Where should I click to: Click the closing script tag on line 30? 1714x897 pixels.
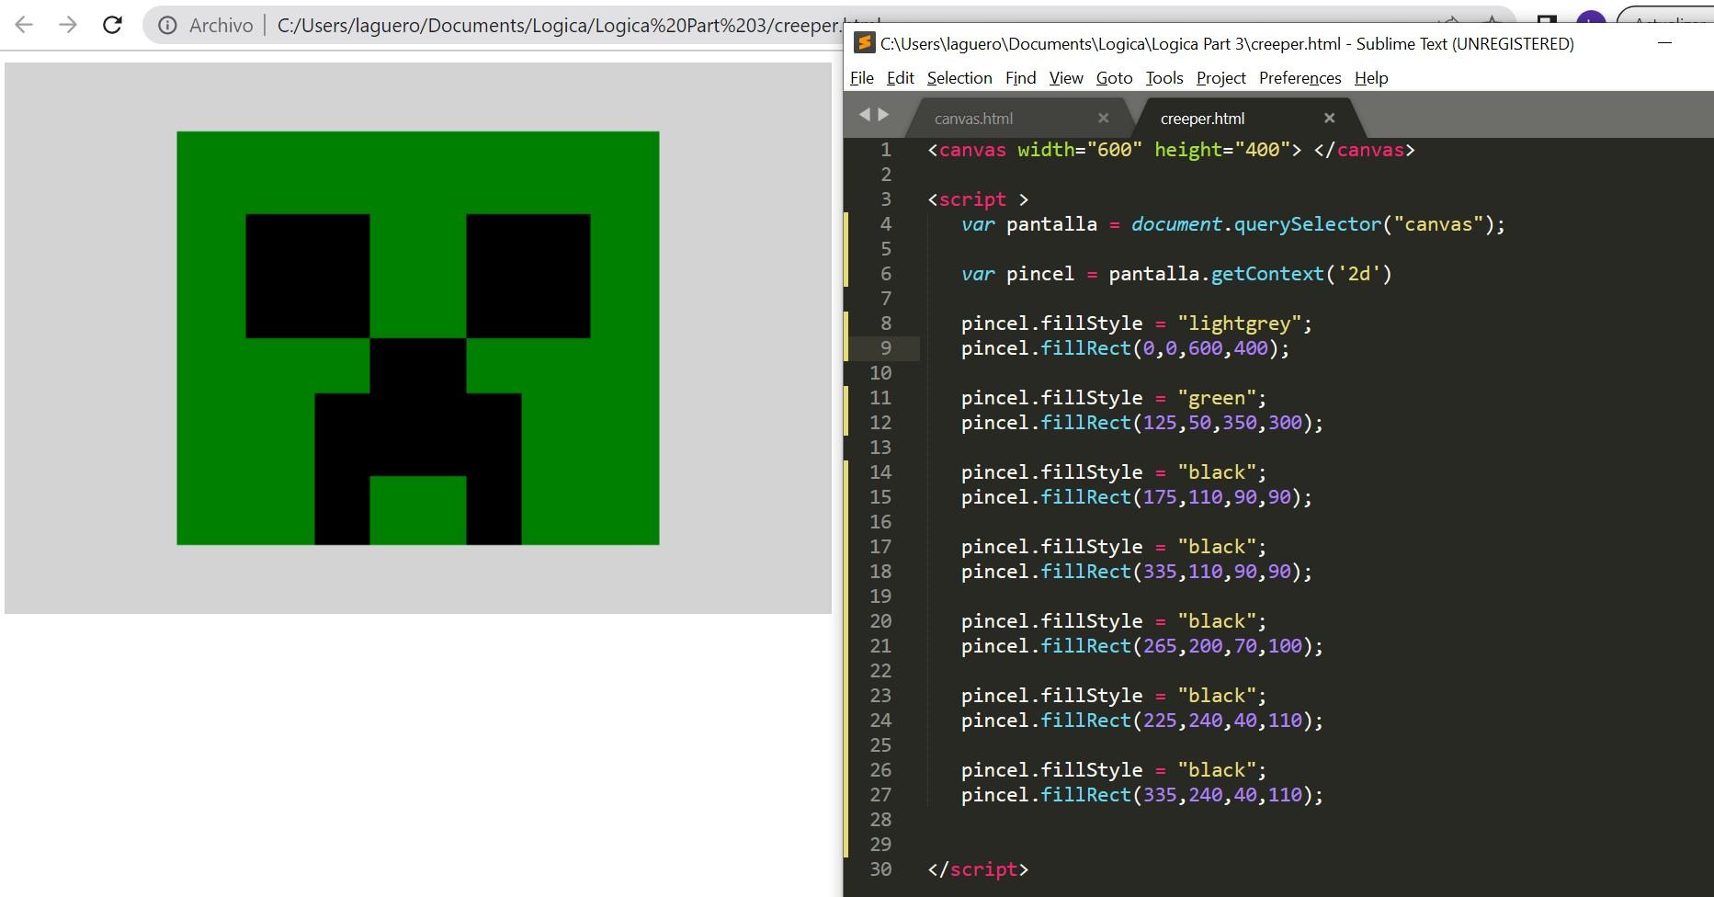click(978, 869)
